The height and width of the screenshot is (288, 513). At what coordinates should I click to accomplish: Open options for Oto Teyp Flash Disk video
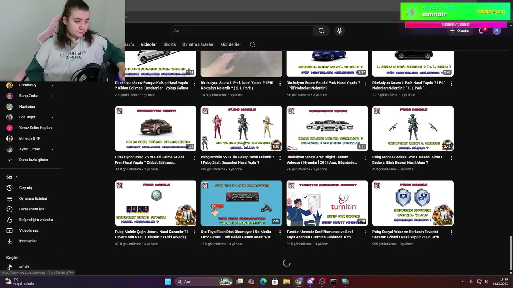(x=280, y=232)
